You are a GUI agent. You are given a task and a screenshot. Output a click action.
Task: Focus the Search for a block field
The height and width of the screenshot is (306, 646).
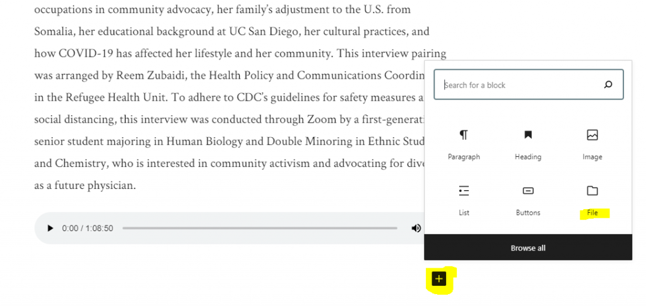(x=529, y=84)
